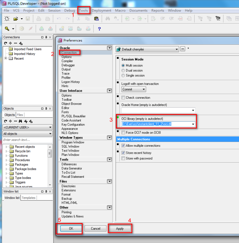Click the Copy toolbar icon
The image size is (239, 243).
(87, 19)
